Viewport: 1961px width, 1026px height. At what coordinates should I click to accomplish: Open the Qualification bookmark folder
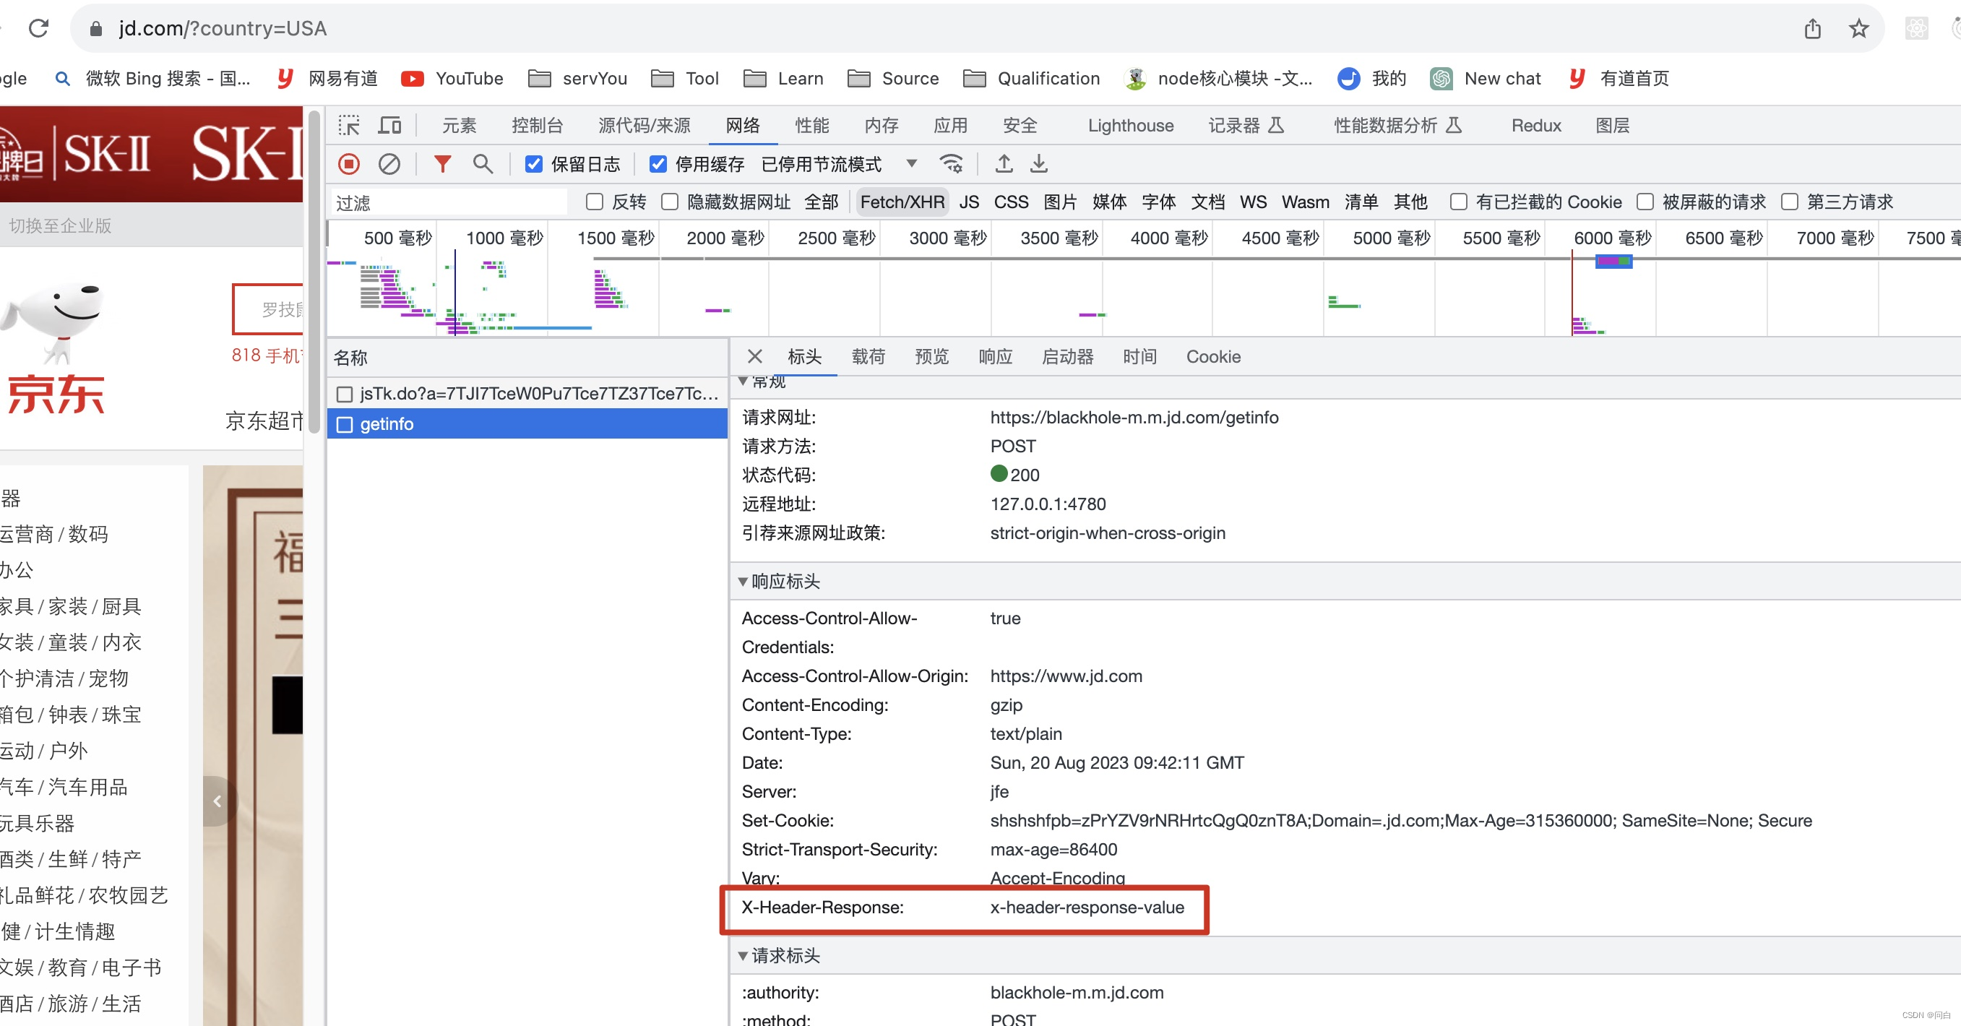tap(1032, 79)
